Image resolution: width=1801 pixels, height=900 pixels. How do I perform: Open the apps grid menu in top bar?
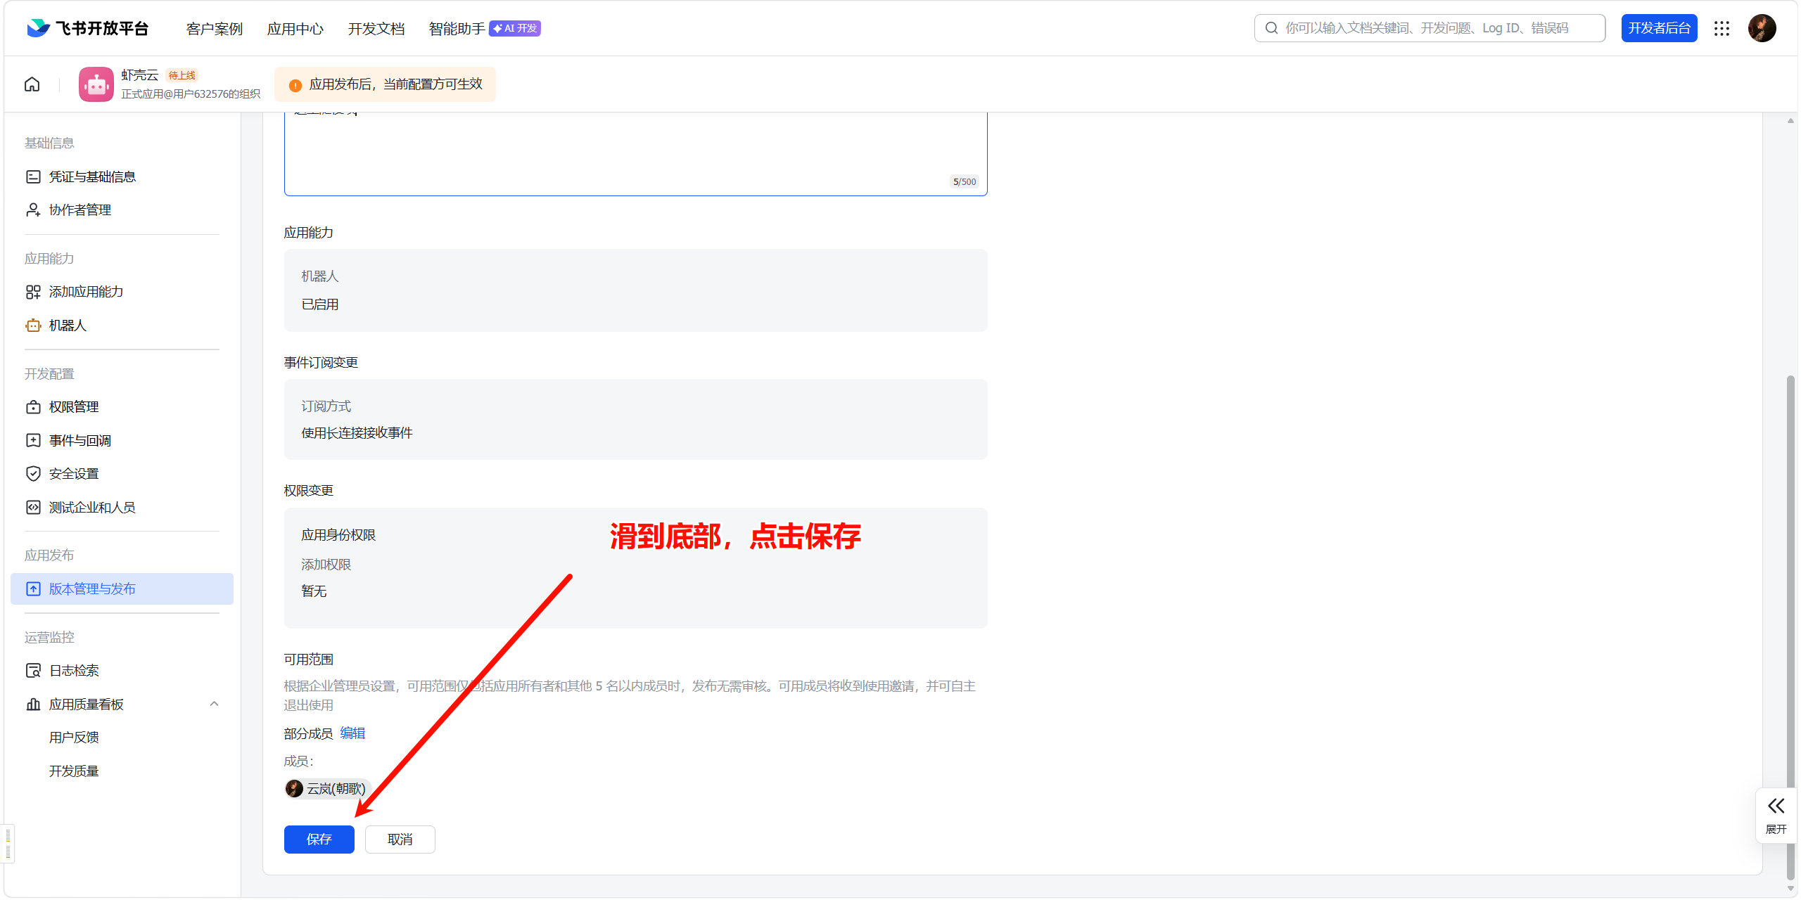1722,28
